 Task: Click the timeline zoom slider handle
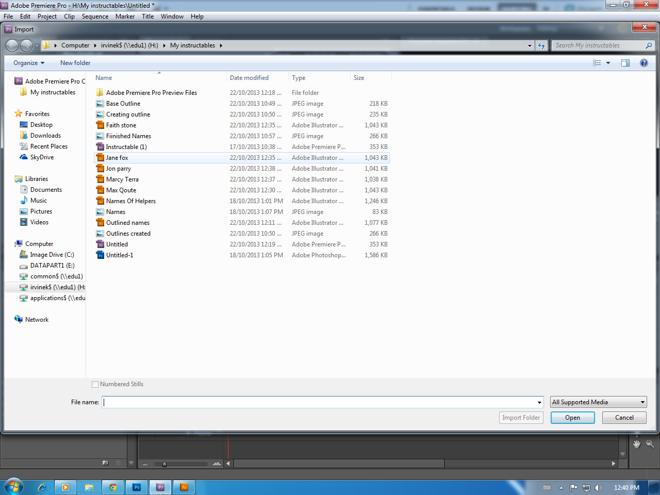point(164,464)
